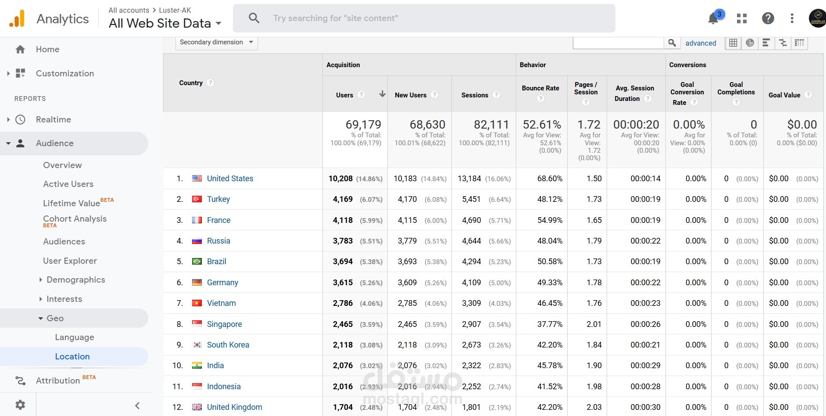
Task: Click the Users column help icon
Action: pos(361,95)
